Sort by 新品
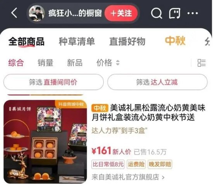The image size is (213, 187). 75,63
